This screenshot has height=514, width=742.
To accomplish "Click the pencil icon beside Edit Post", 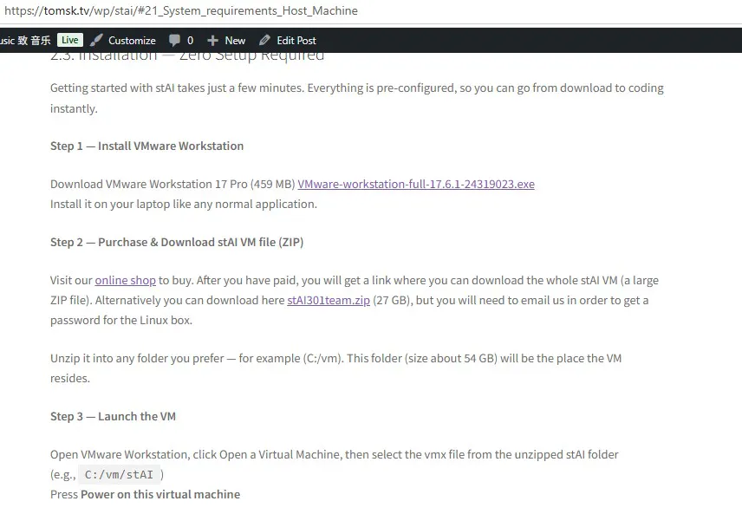I will click(x=264, y=40).
